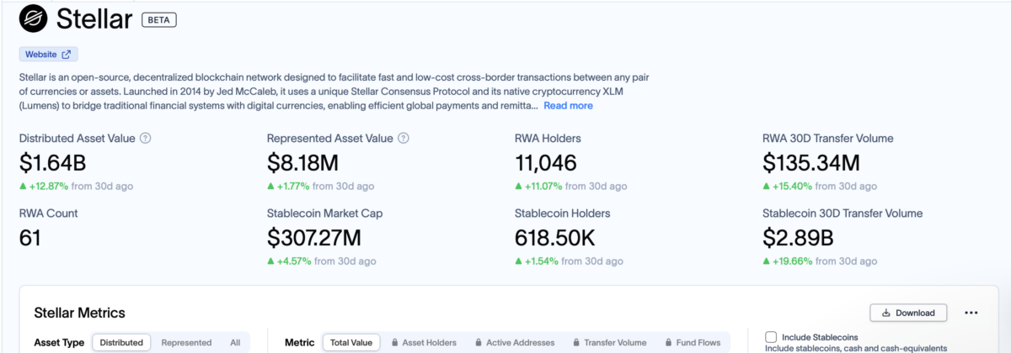Screen dimensions: 1011x353
Task: Click the +11.07% change indicator
Action: pos(538,186)
